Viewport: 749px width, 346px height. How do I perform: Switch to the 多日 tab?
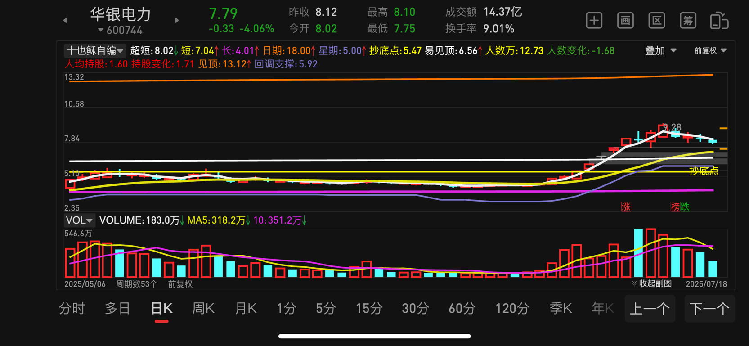(x=117, y=309)
